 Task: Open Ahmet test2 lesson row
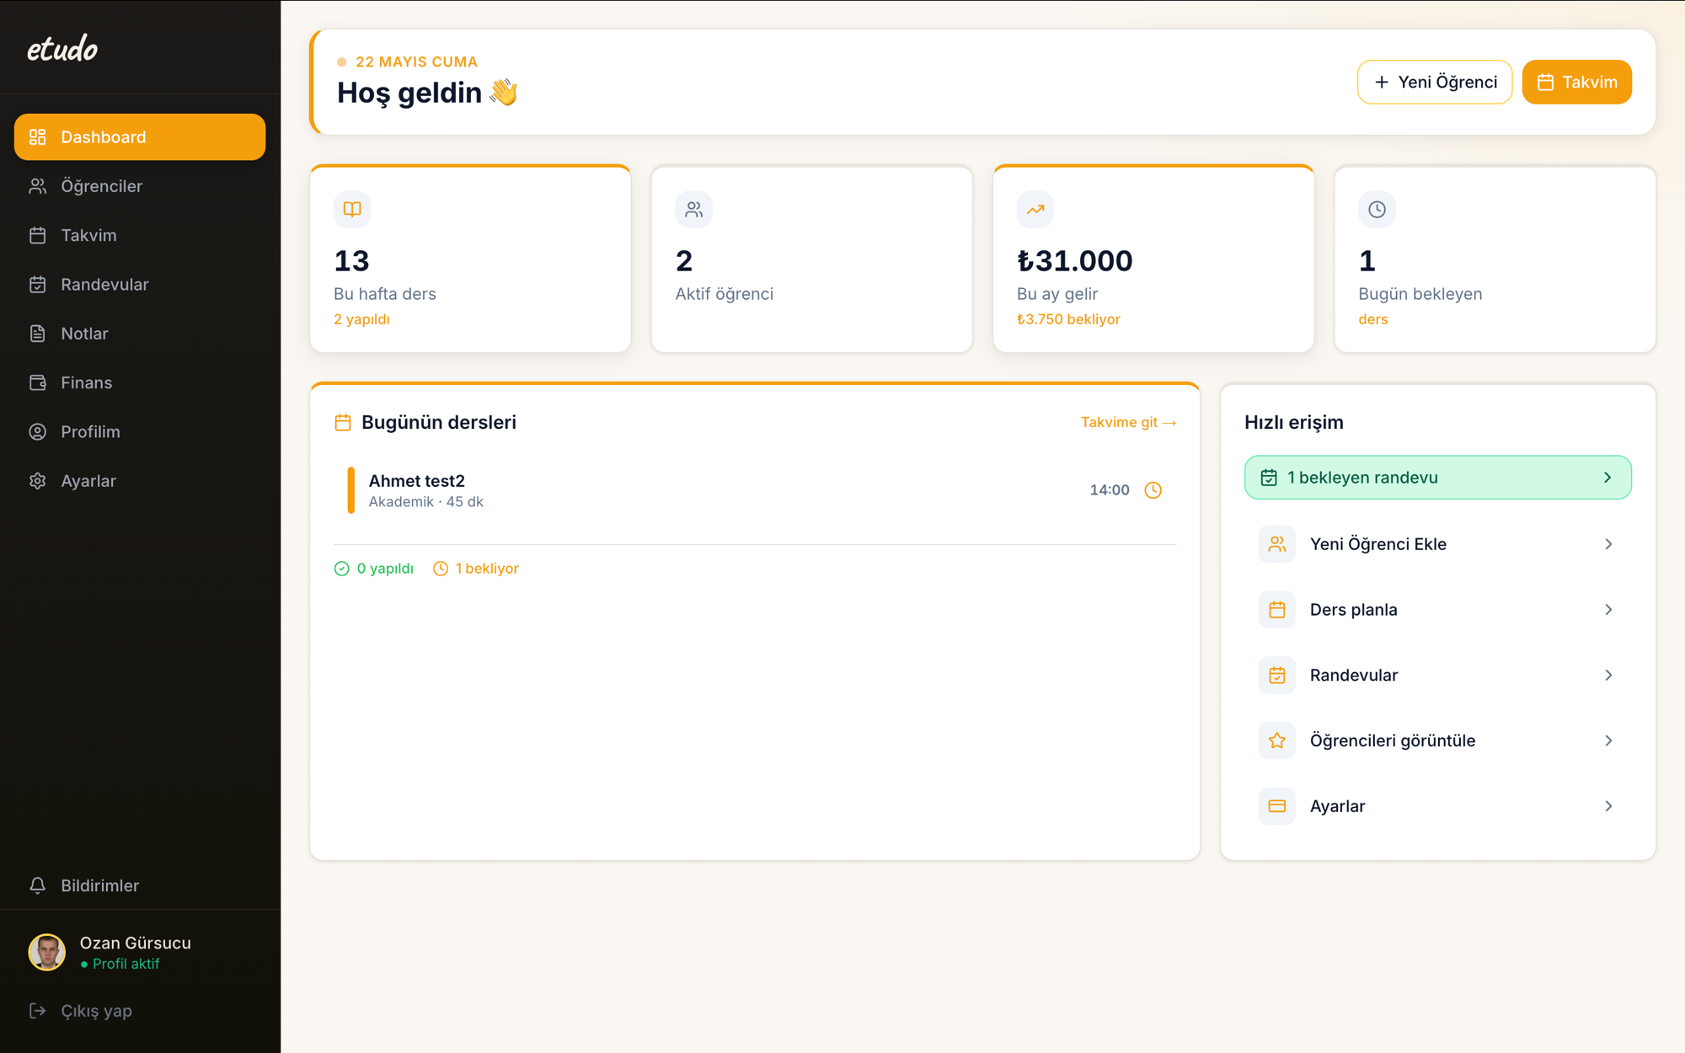(754, 490)
